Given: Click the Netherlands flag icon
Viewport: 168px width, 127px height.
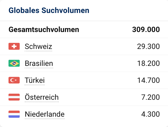Looking at the screenshot, I should point(14,114).
